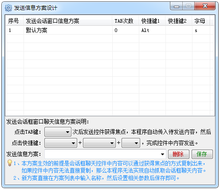This screenshot has height=189, width=220.
Task: Click the 字母 column header
Action: 200,21
